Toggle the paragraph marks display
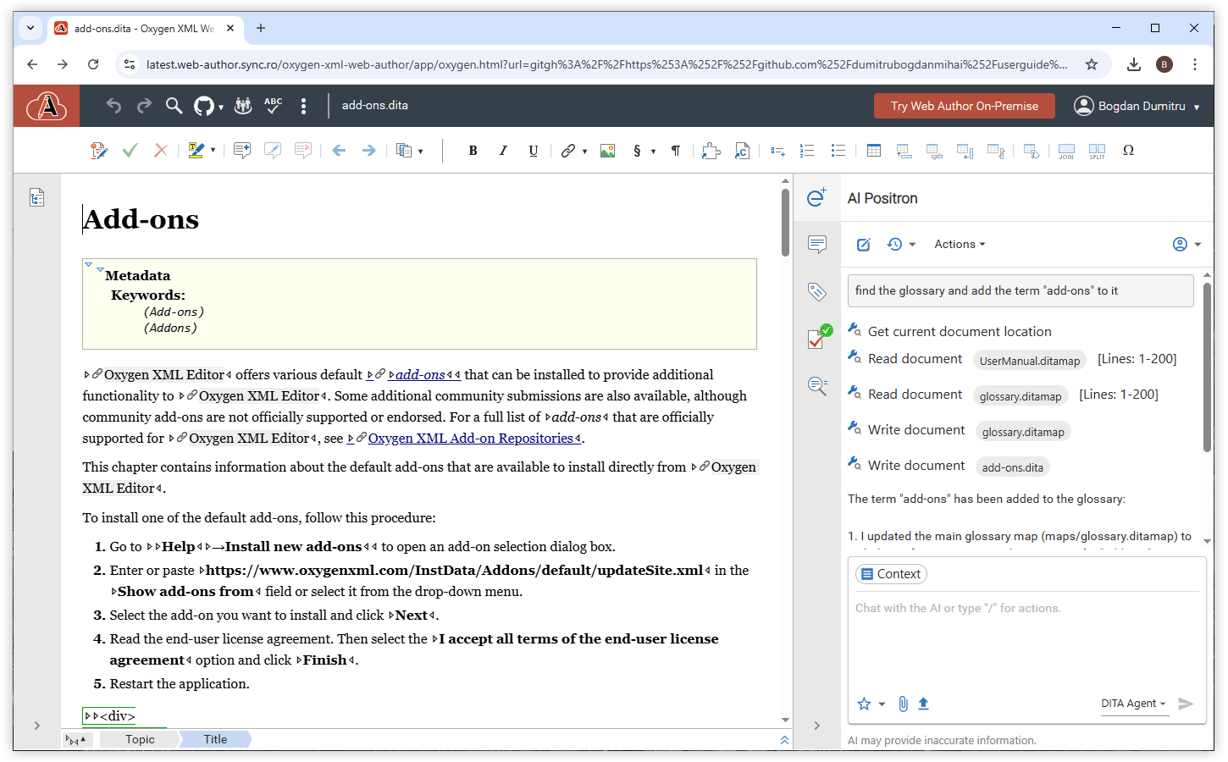Image resolution: width=1228 pixels, height=762 pixels. click(x=676, y=151)
